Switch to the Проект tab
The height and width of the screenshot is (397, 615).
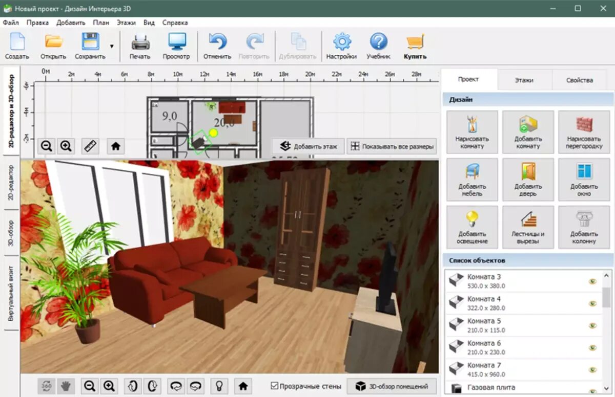pos(468,80)
